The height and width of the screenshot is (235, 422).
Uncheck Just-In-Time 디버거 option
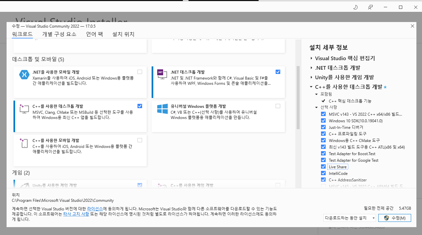coord(323,127)
